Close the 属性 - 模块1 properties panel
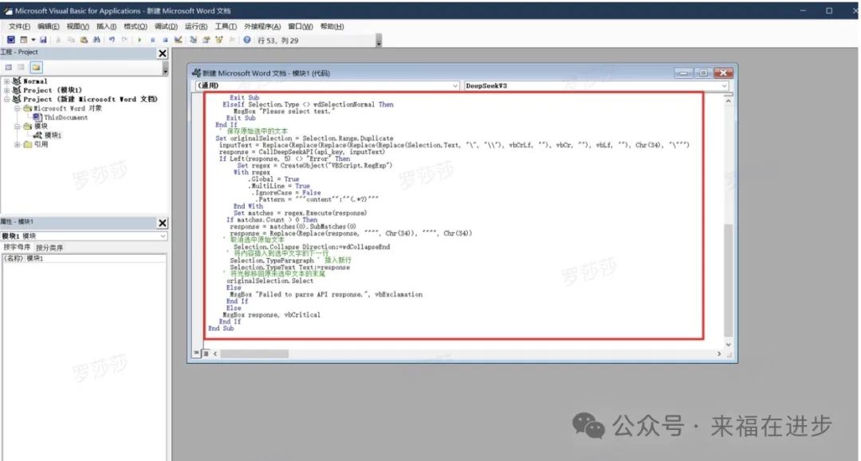 163,223
